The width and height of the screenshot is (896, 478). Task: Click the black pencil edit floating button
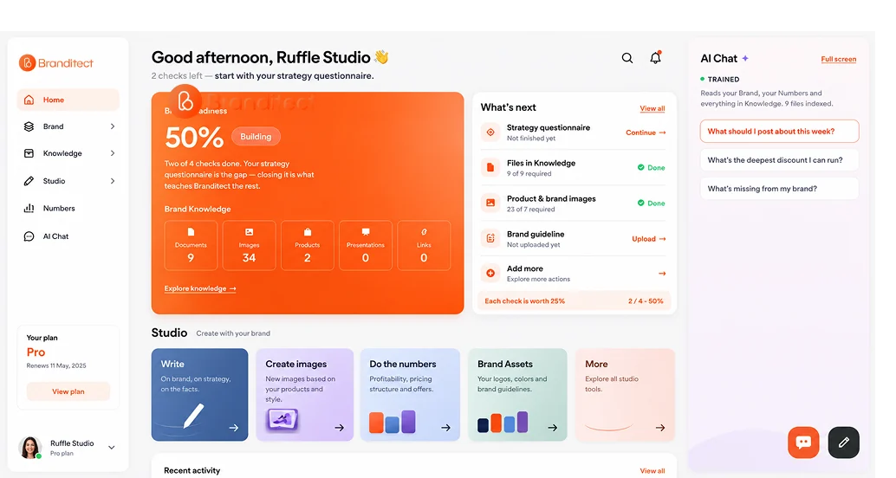coord(843,442)
